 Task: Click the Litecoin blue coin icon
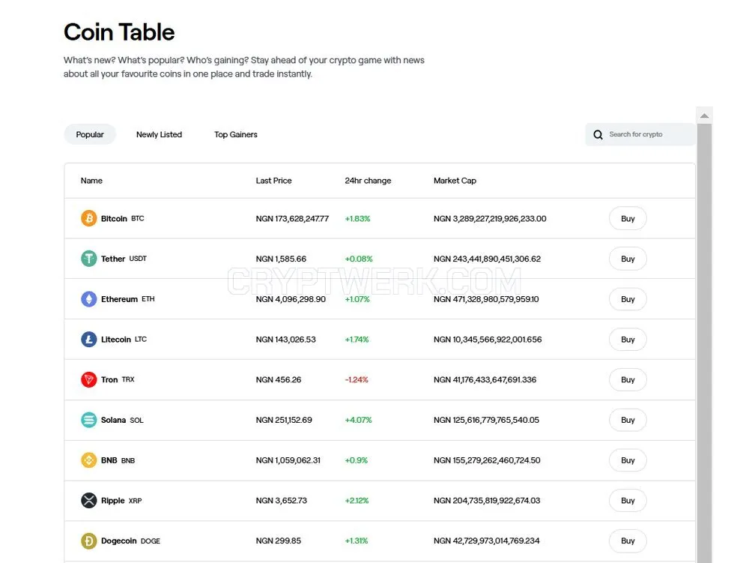click(89, 340)
